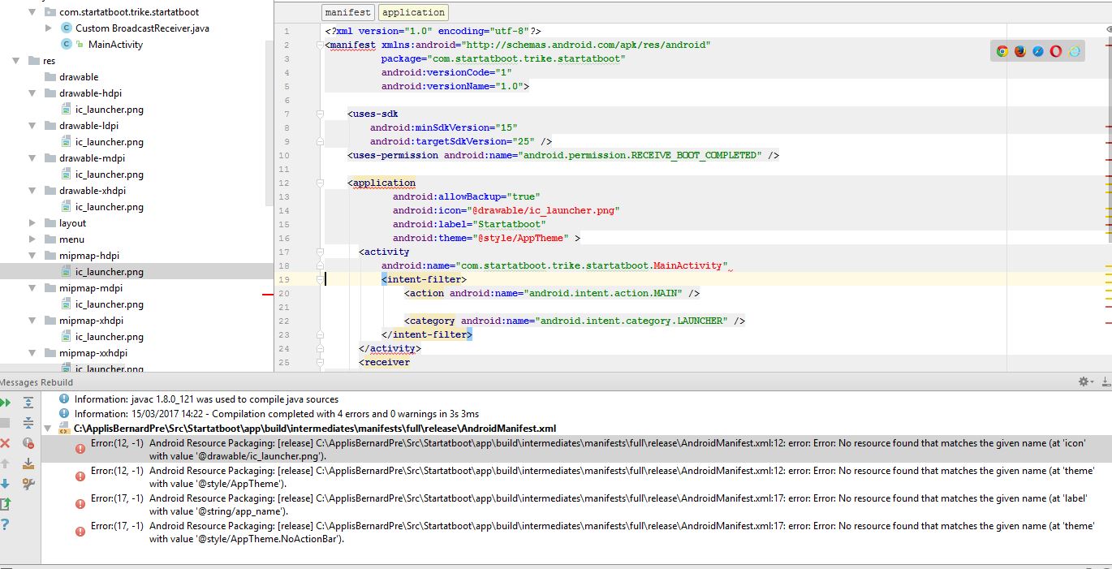Click the error icon for @drawable/ic_launcher.png
The width and height of the screenshot is (1112, 569).
click(80, 449)
